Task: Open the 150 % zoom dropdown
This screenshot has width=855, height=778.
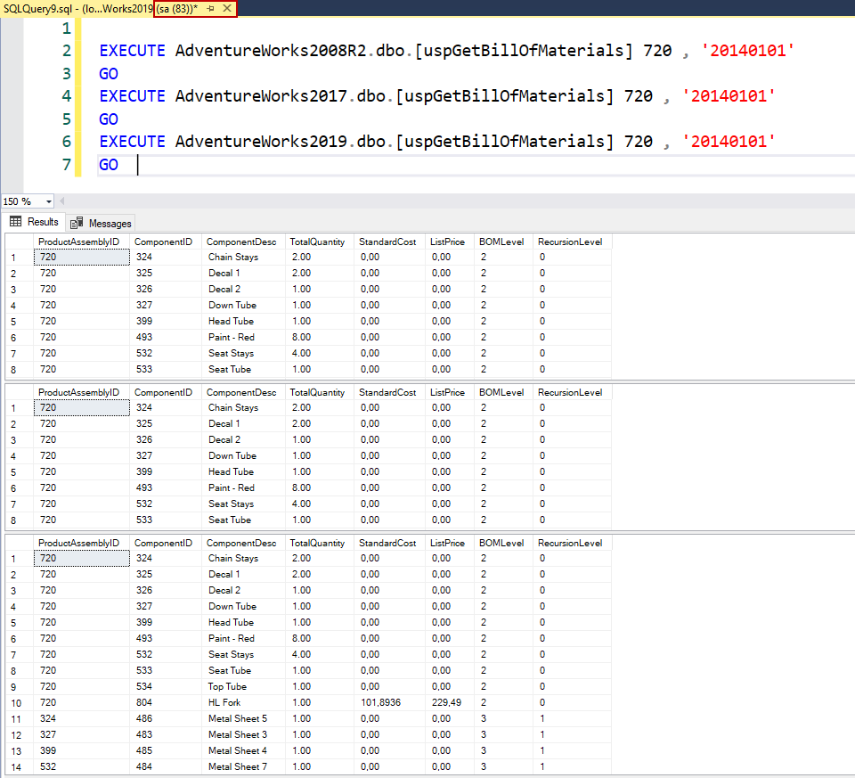Action: click(48, 201)
